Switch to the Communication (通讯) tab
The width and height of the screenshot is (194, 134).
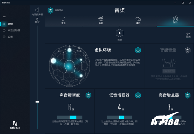pos(138,21)
